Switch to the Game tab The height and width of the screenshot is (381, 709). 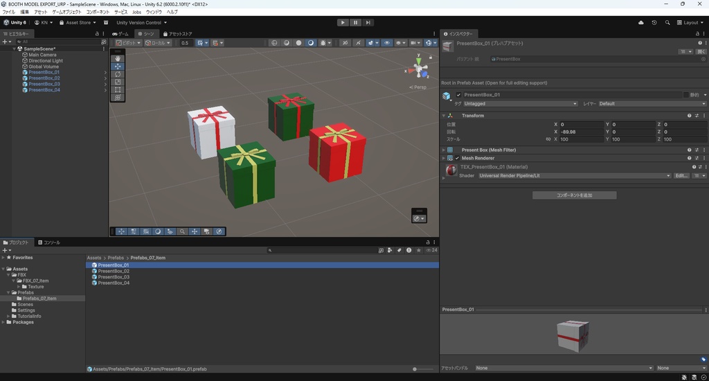point(120,34)
